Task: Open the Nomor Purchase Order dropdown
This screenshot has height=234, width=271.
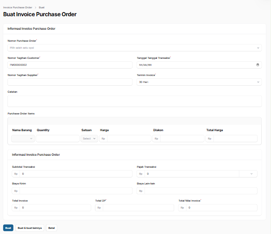Action: pos(134,48)
